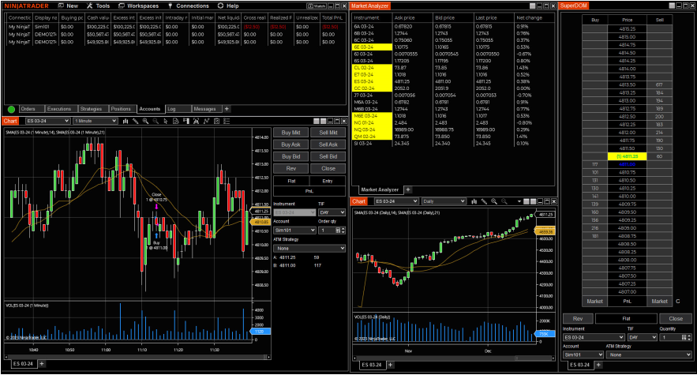Click the Buy Mkt button

pos(290,133)
